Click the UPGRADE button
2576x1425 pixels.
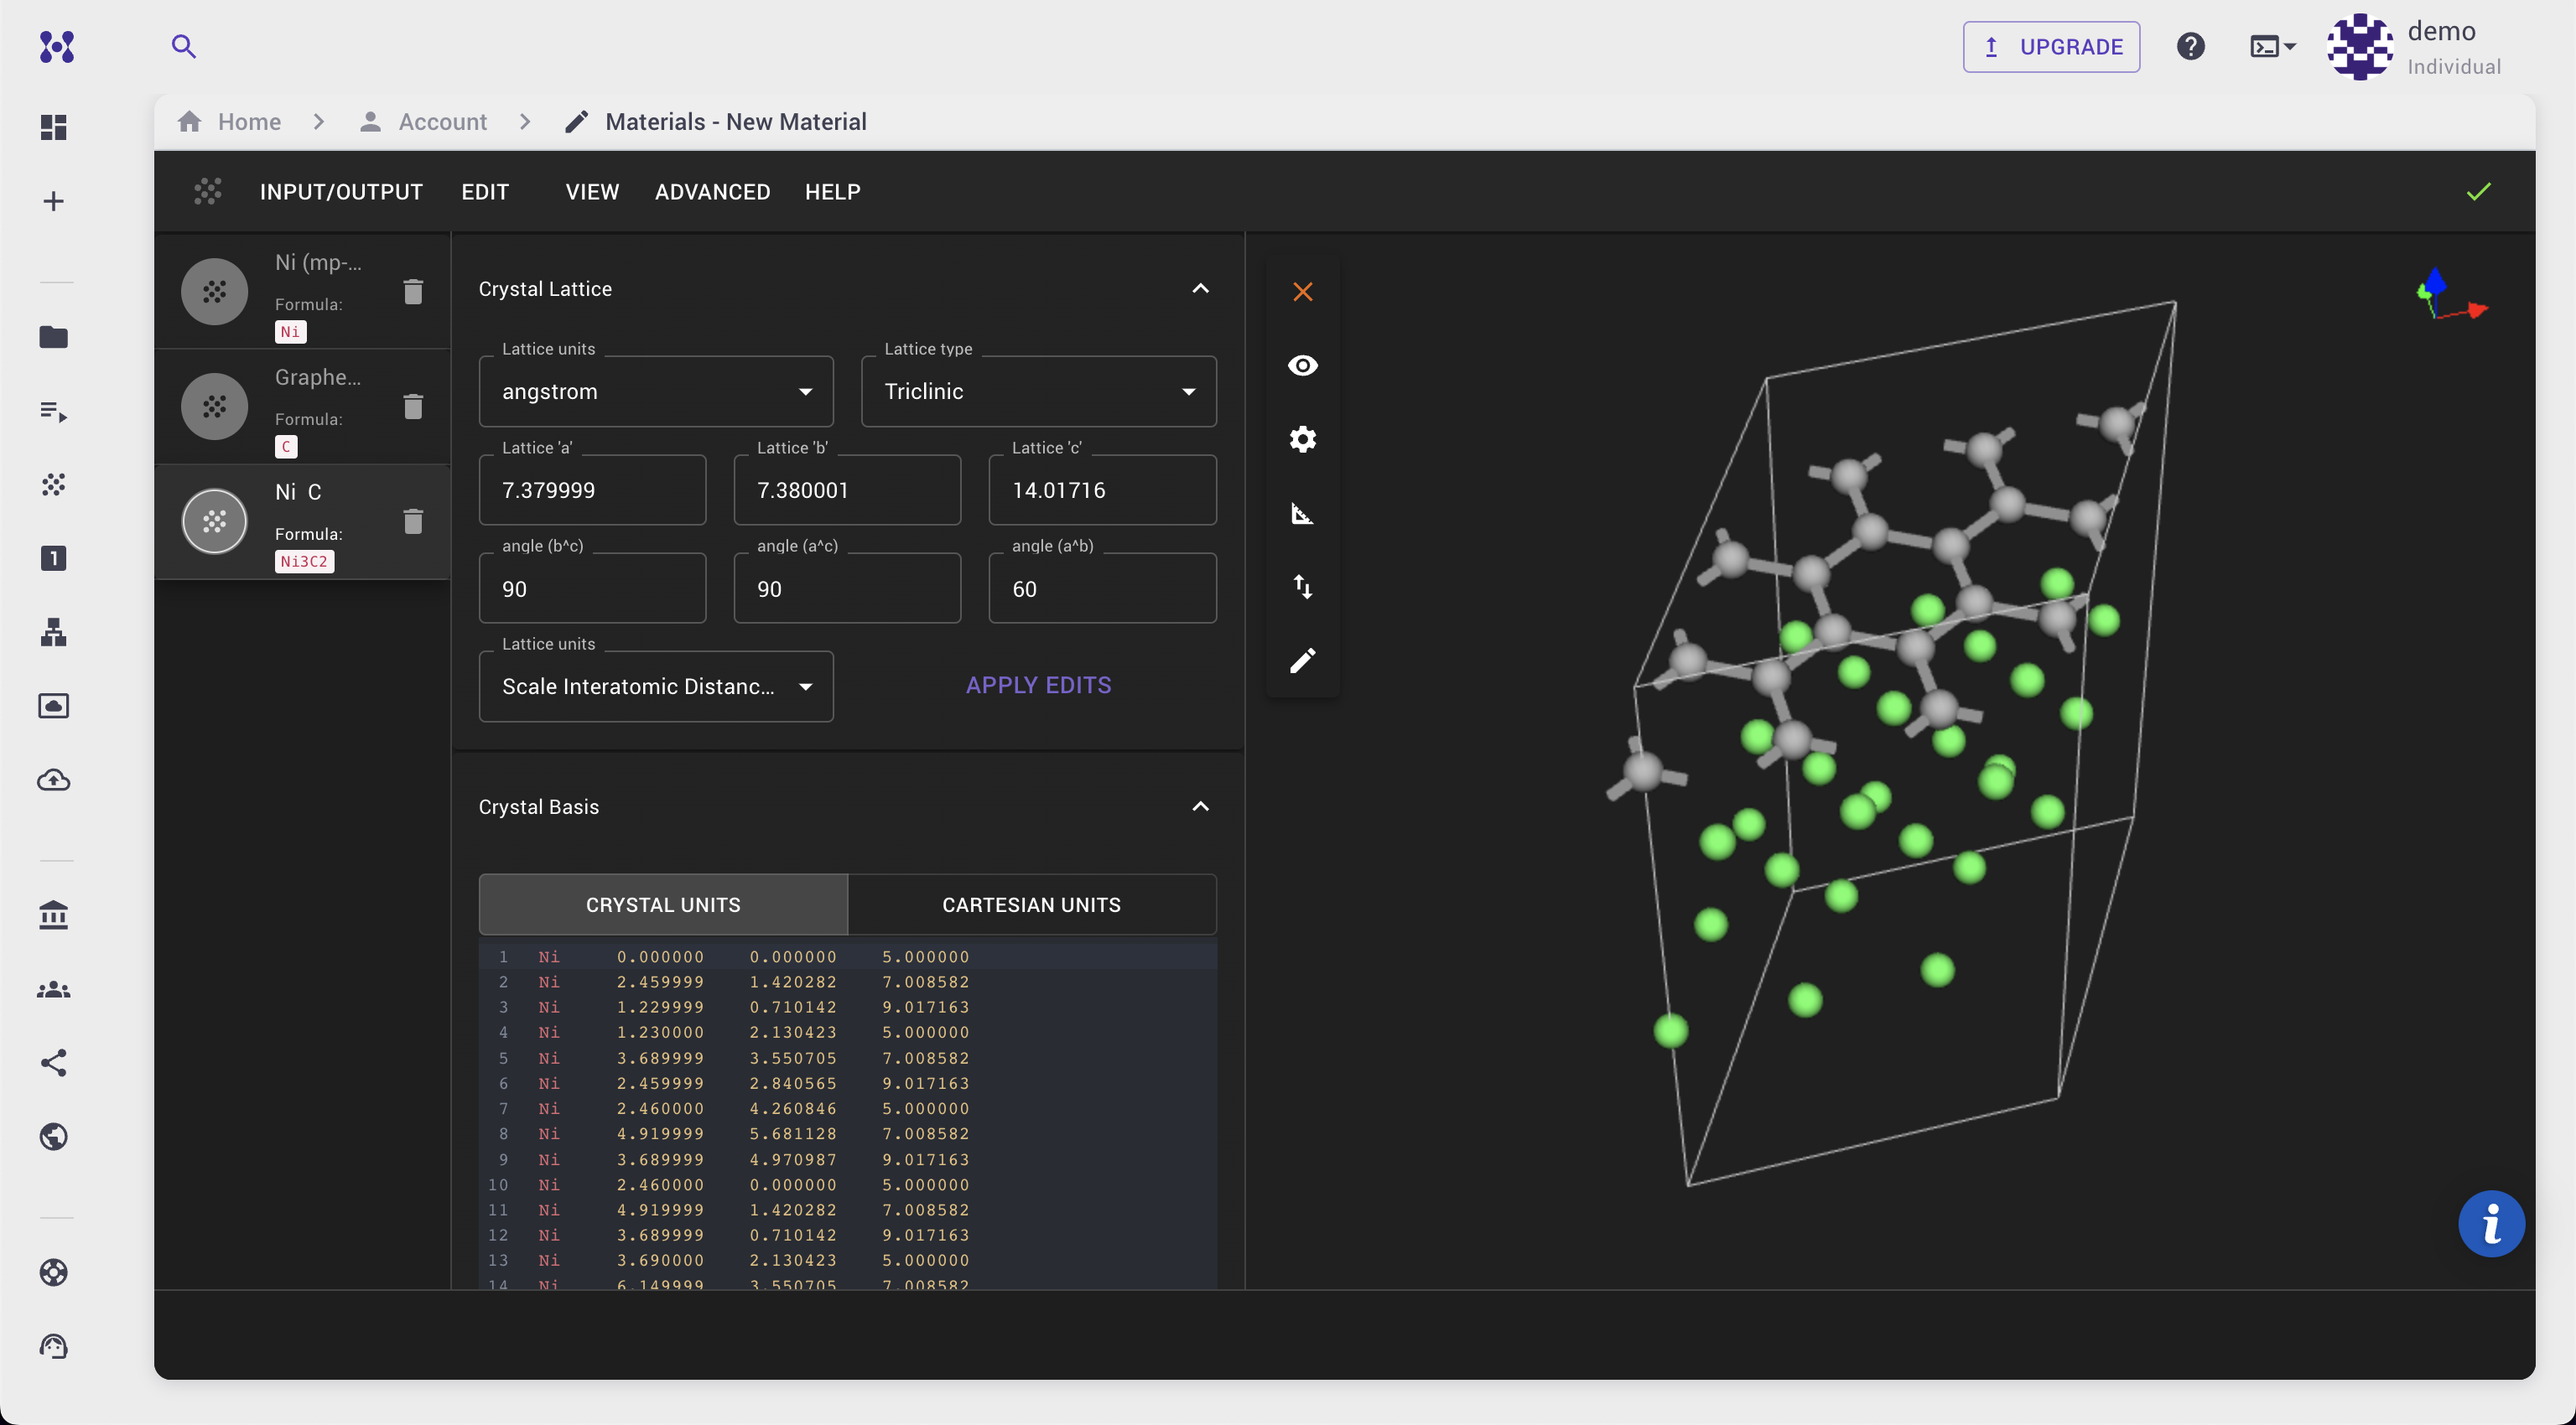pyautogui.click(x=2050, y=46)
